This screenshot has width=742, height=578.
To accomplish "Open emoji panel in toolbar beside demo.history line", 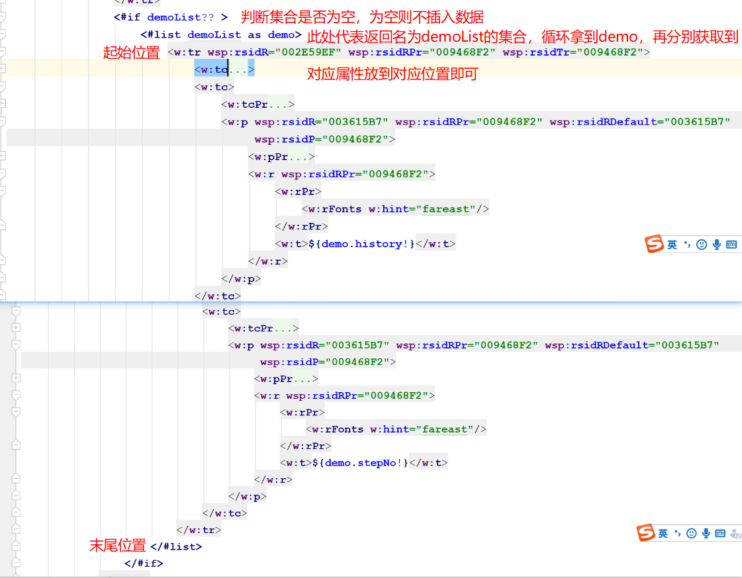I will pyautogui.click(x=702, y=244).
